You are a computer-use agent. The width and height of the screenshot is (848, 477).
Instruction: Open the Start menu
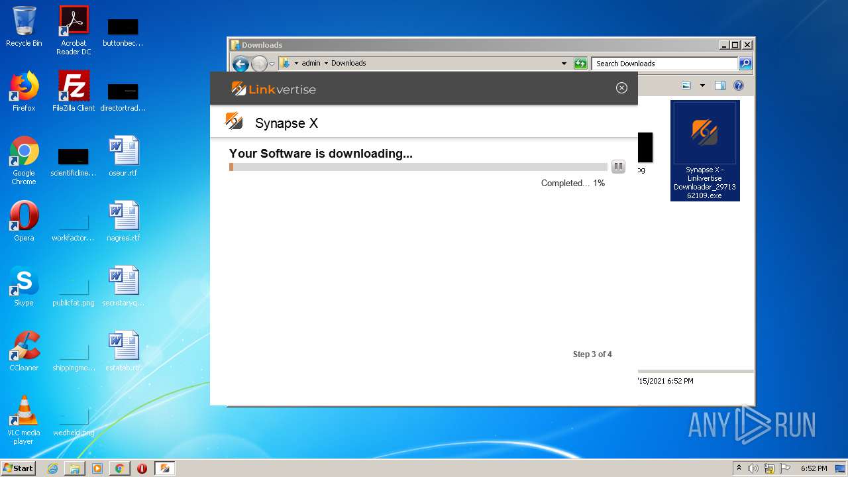pos(19,468)
